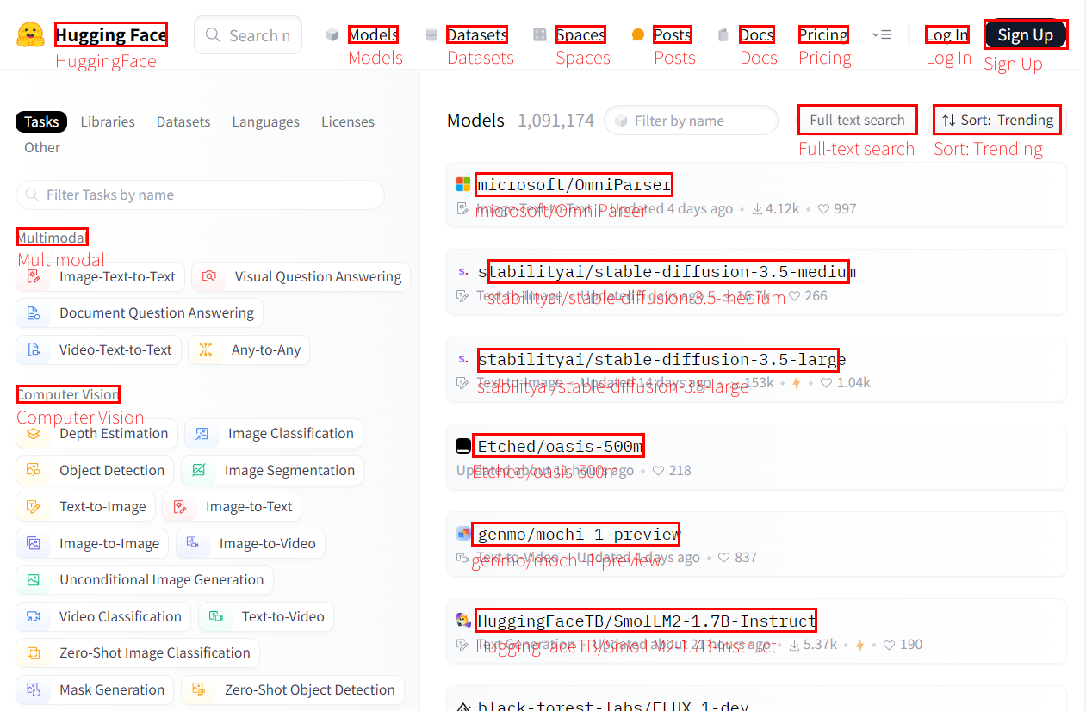Select the Image Classification task icon
1086x711 pixels.
[202, 434]
